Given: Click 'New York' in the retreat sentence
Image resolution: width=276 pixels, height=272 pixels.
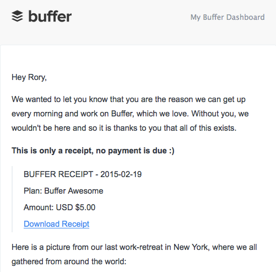Looking at the screenshot, I should point(191,247).
